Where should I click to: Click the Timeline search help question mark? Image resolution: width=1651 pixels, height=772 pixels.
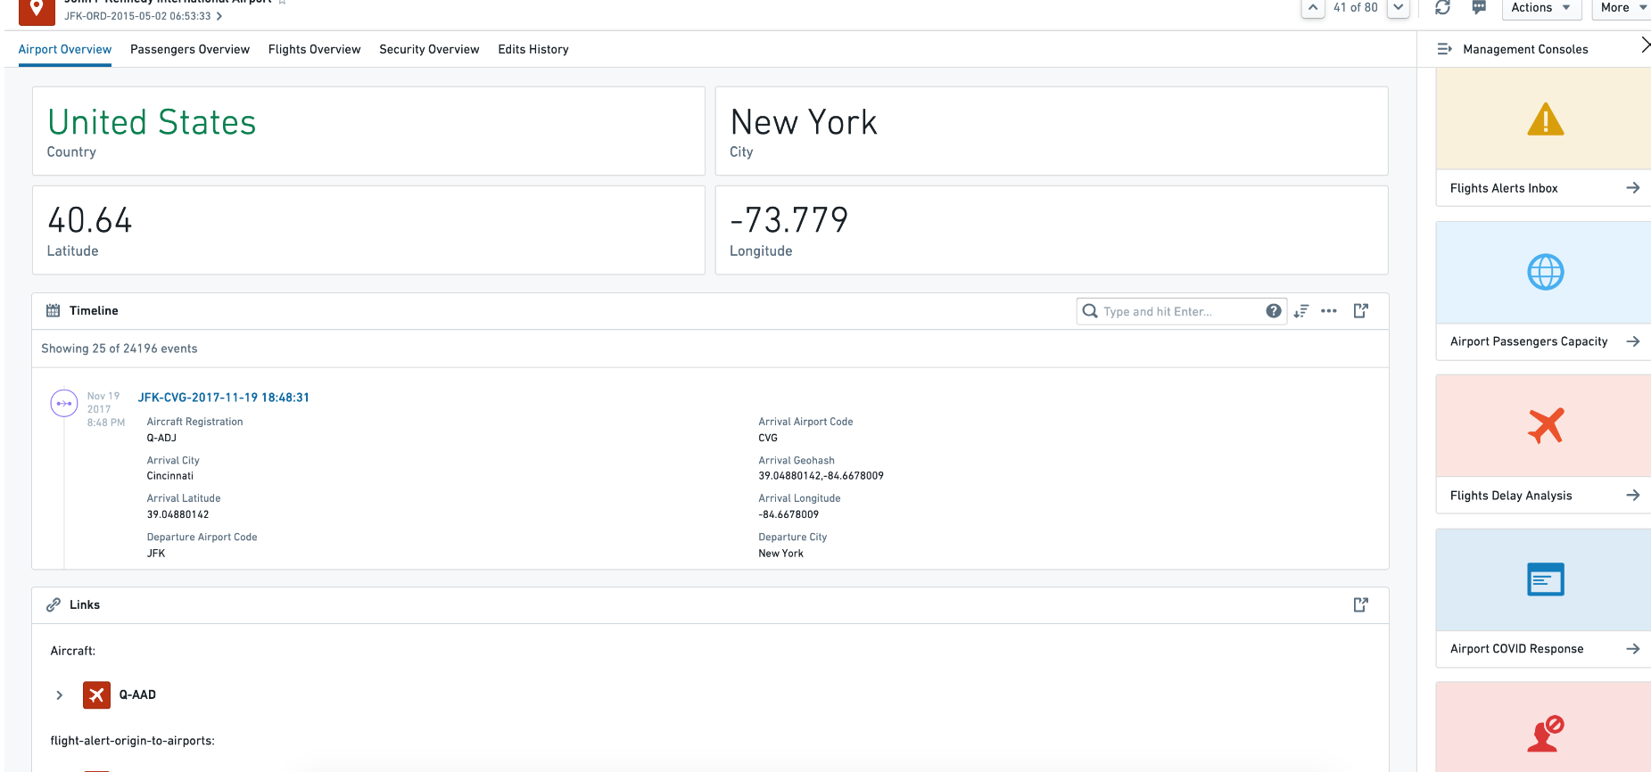[x=1273, y=311]
